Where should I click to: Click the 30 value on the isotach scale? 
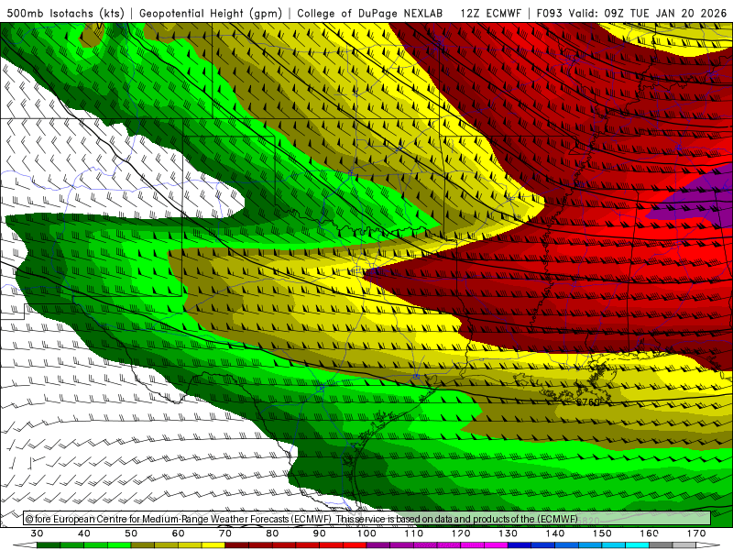[x=37, y=533]
